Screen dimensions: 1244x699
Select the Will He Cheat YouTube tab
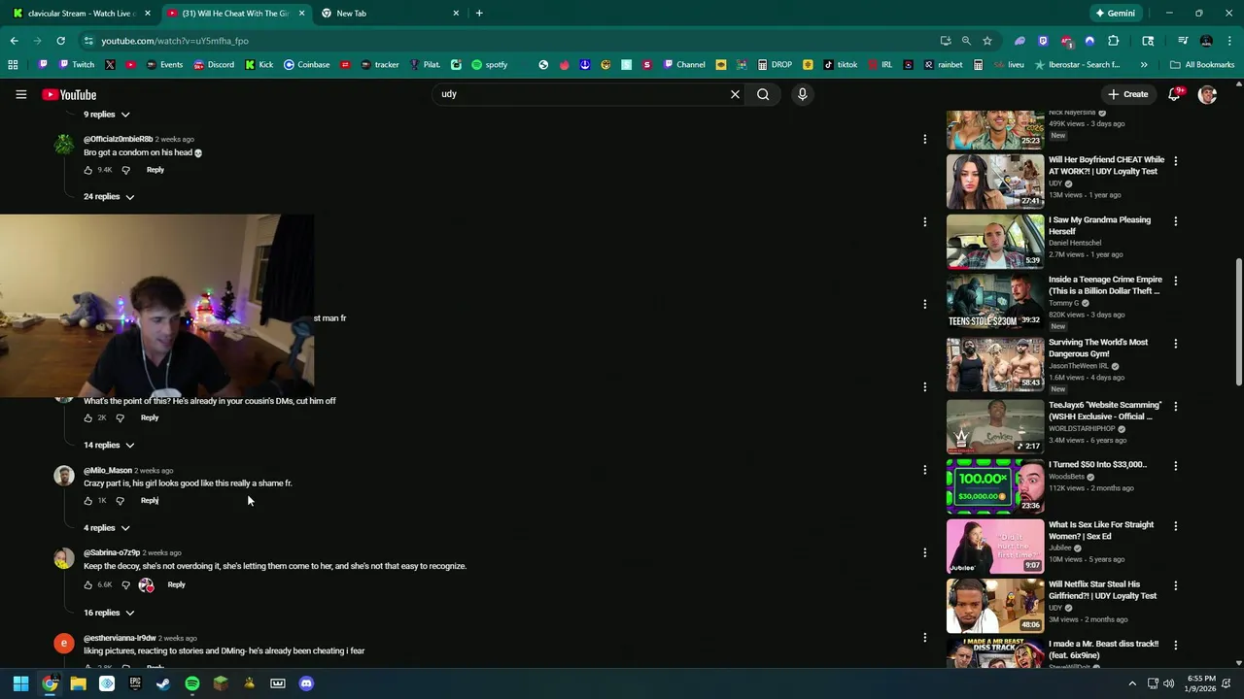[x=235, y=14]
